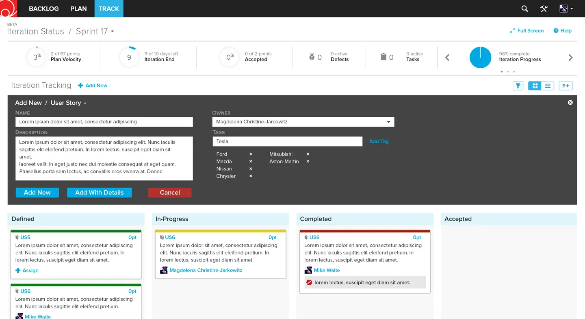Viewport: 585px width, 319px height.
Task: Click the red Cancel button
Action: click(170, 193)
